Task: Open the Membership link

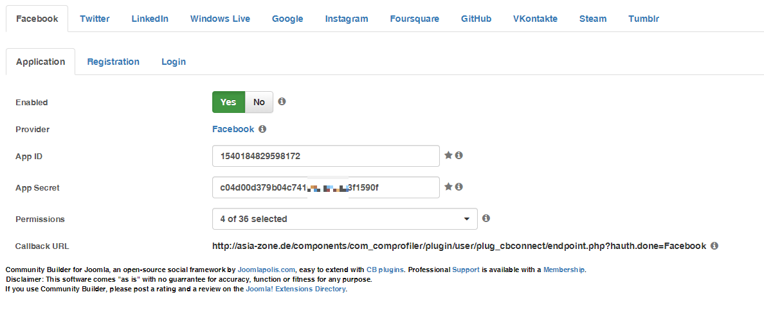Action: [564, 270]
